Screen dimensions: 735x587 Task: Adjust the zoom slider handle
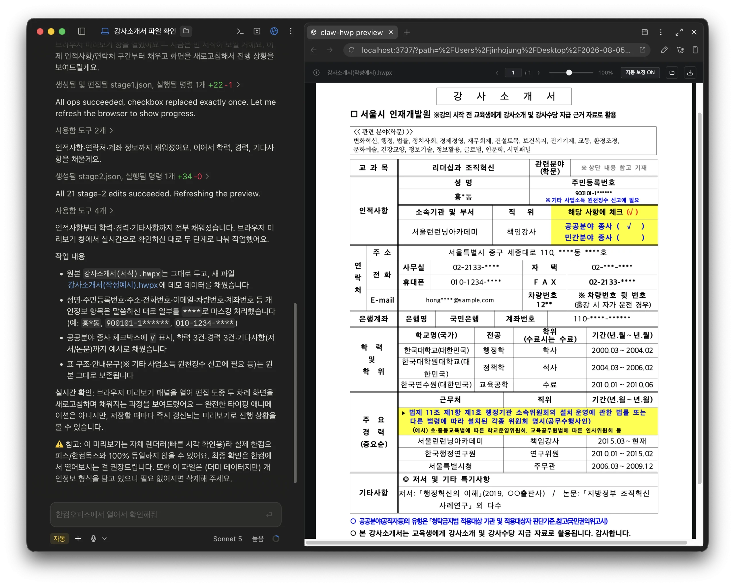point(569,73)
